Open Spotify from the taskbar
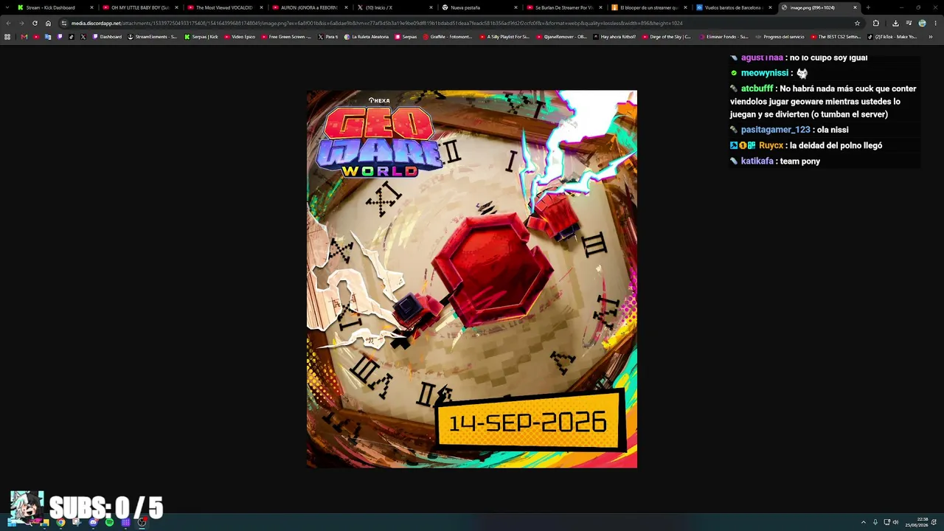 (x=109, y=523)
